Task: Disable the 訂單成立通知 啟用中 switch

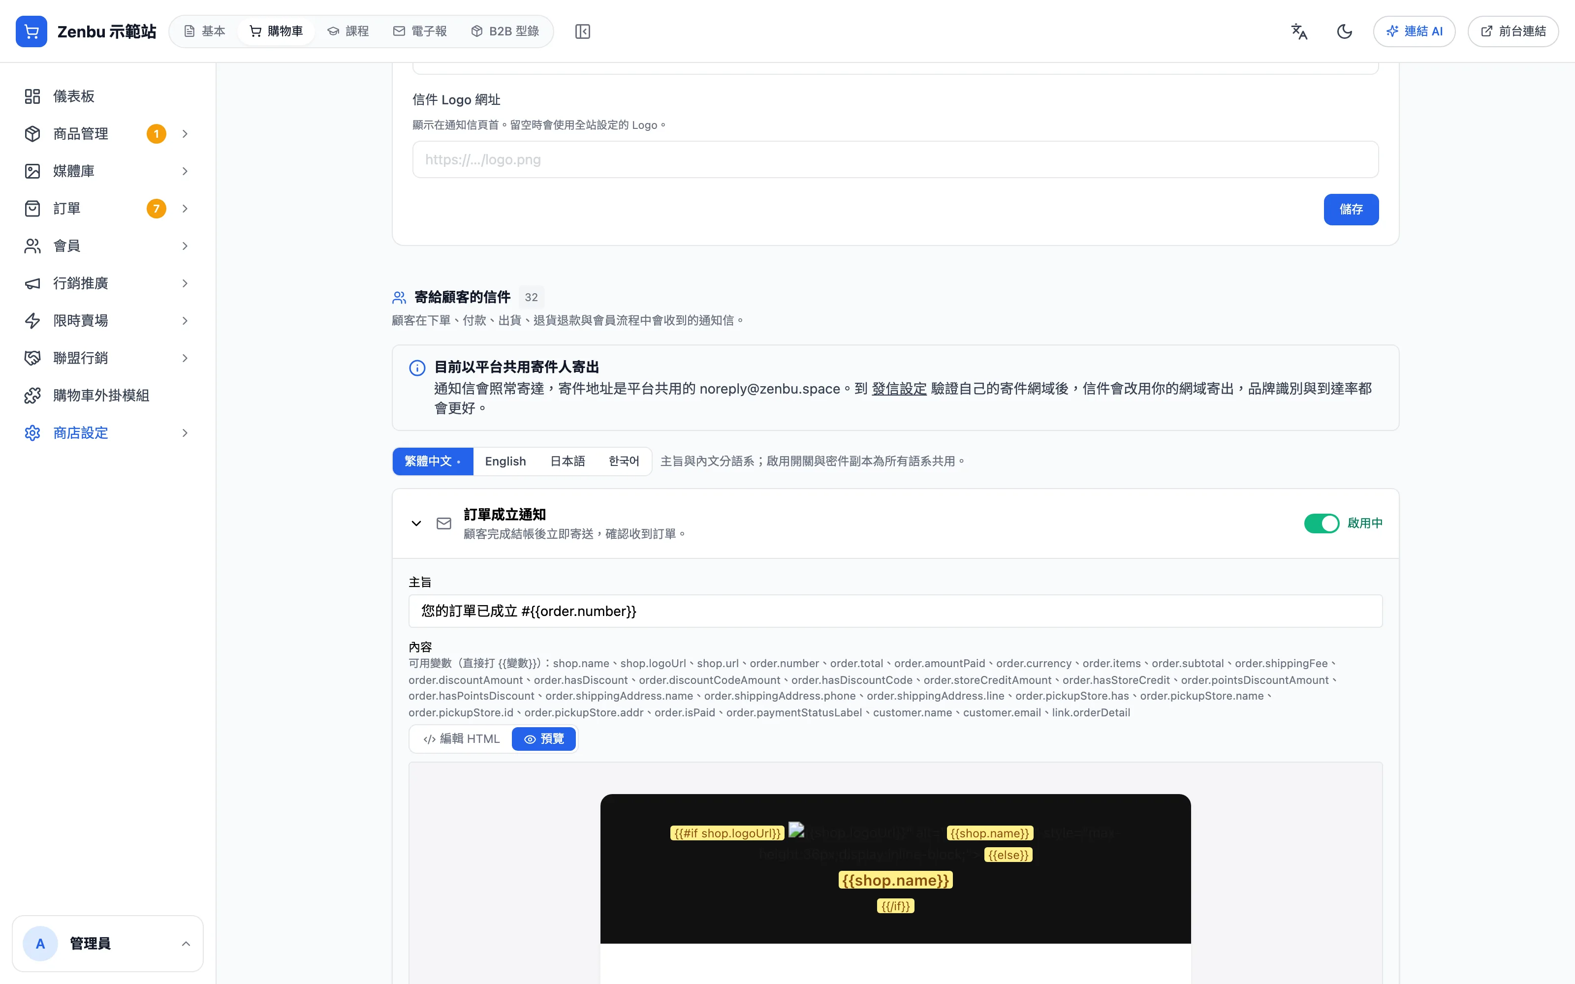Action: (x=1321, y=523)
